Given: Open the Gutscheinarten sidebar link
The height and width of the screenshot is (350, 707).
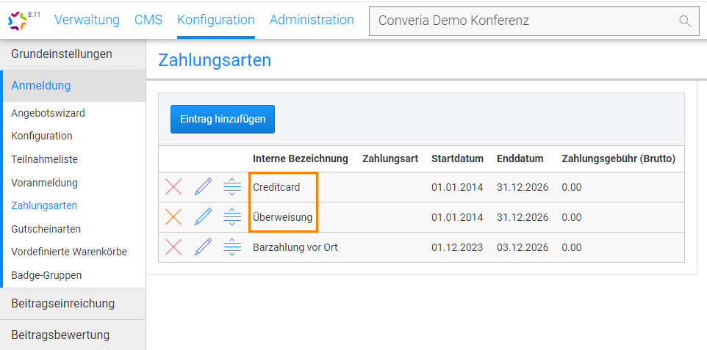Looking at the screenshot, I should [x=46, y=229].
